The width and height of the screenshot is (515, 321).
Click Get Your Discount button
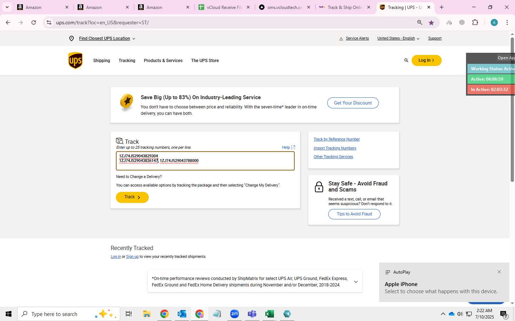click(353, 103)
